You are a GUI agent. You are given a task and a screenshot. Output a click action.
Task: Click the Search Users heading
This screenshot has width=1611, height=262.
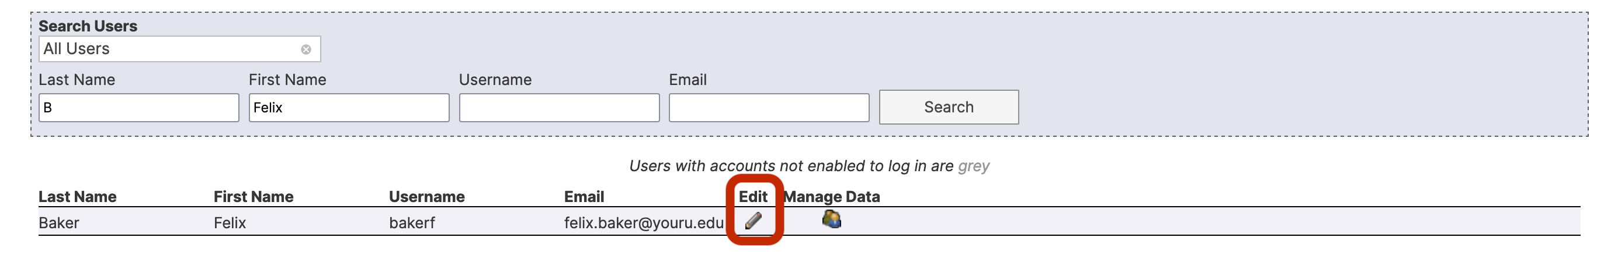(88, 26)
